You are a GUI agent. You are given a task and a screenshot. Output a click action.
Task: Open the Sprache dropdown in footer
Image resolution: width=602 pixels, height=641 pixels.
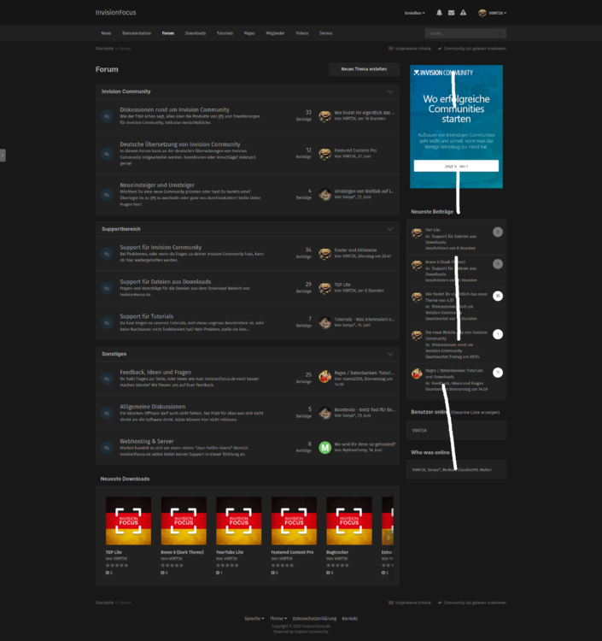point(254,618)
